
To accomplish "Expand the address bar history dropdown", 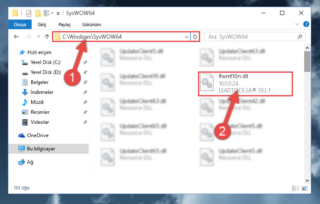I will click(x=186, y=37).
